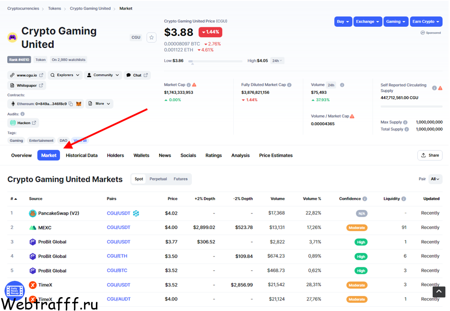The height and width of the screenshot is (311, 450).
Task: Open Pair All filter dropdown
Action: 435,179
